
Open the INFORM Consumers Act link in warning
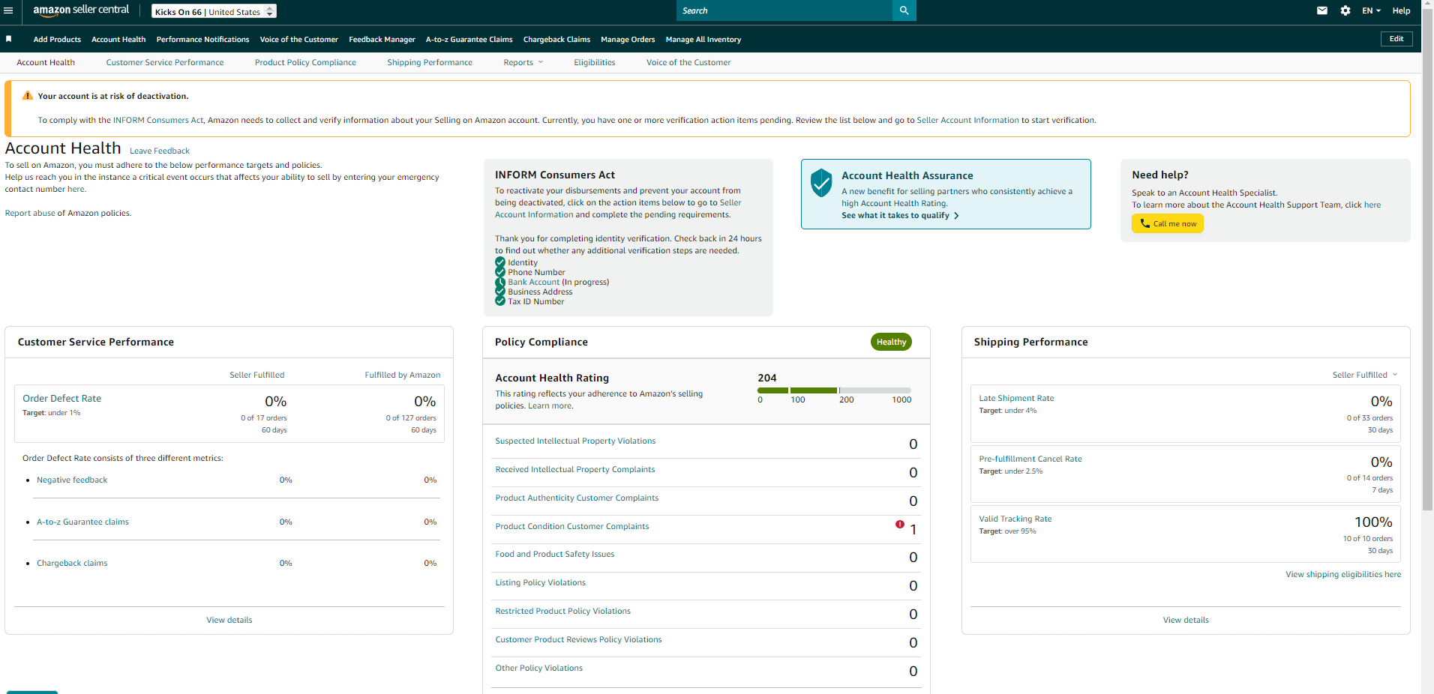click(x=158, y=120)
